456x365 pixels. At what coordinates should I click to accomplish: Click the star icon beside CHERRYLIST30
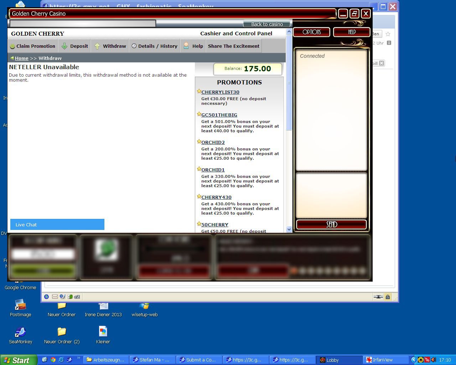pos(199,91)
